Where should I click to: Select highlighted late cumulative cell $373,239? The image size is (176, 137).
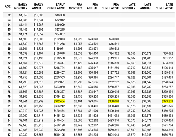click(x=167, y=101)
